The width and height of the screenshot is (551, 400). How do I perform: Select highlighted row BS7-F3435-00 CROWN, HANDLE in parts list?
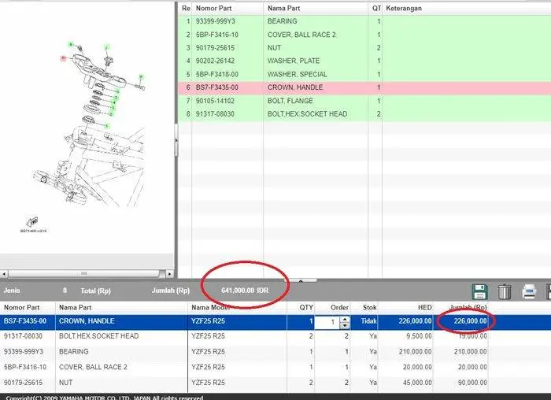(x=364, y=87)
